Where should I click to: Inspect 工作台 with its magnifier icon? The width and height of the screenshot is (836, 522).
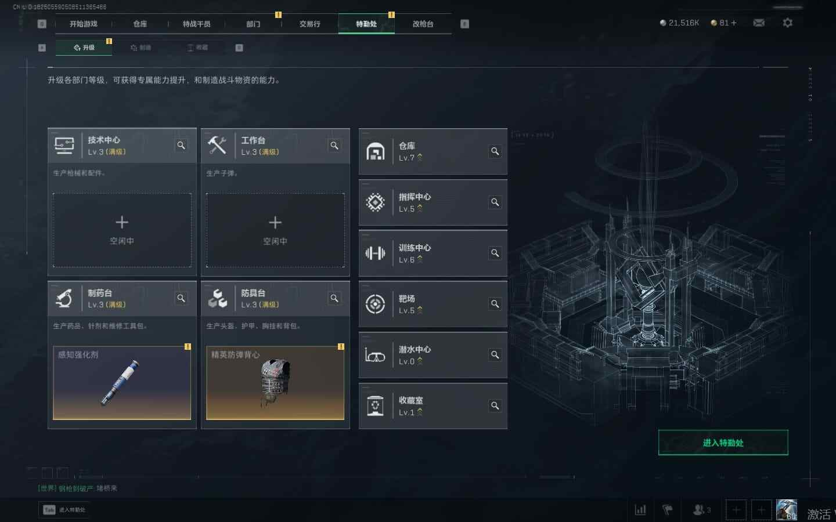coord(334,146)
